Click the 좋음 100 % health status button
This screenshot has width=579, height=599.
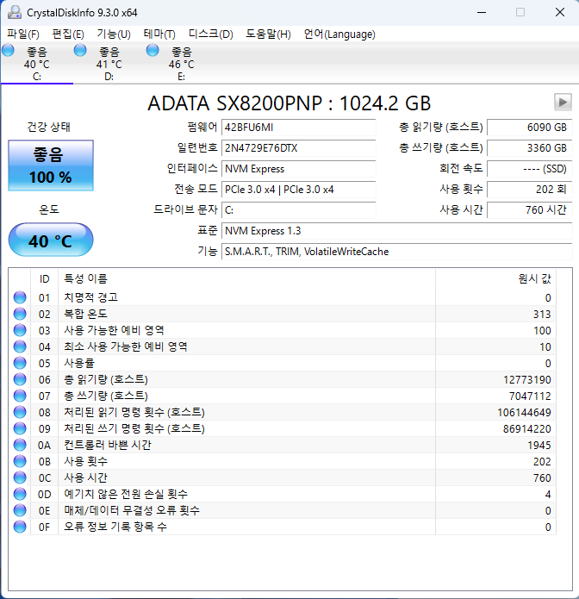[x=51, y=165]
